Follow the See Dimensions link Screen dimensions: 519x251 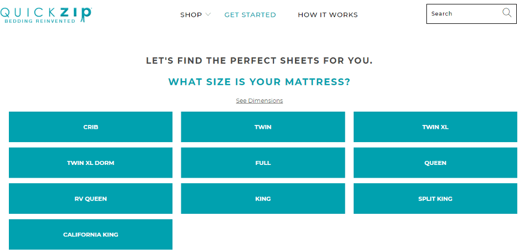259,101
